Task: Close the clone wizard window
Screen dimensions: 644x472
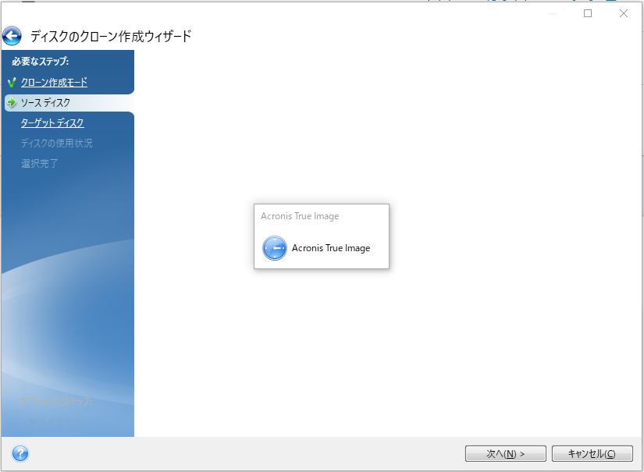Action: [x=624, y=13]
